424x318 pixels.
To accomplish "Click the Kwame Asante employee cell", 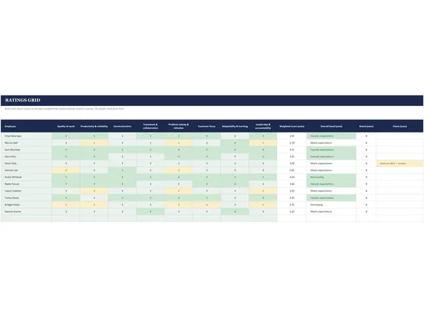I will pos(26,212).
